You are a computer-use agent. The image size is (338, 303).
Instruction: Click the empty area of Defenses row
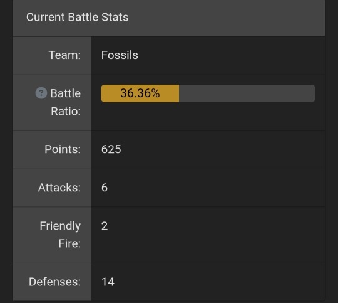(x=220, y=282)
